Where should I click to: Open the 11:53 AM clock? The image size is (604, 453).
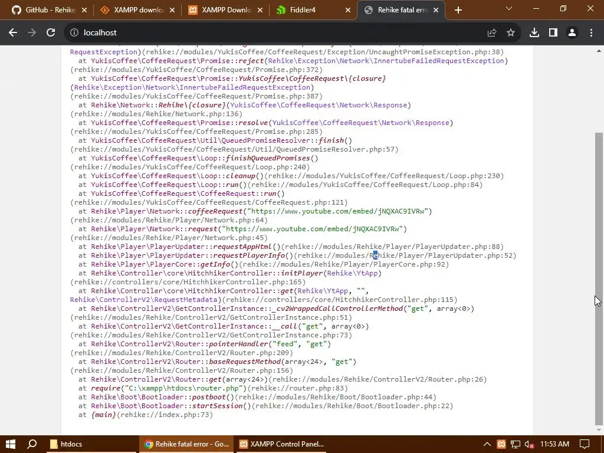click(x=554, y=444)
